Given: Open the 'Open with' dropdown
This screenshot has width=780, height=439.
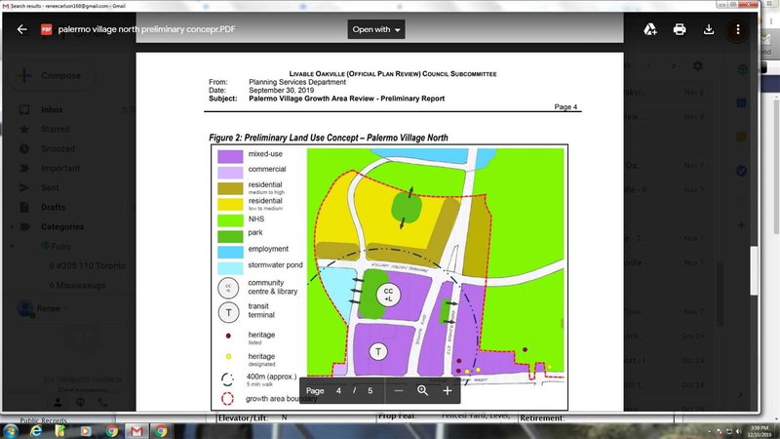Looking at the screenshot, I should (x=377, y=29).
